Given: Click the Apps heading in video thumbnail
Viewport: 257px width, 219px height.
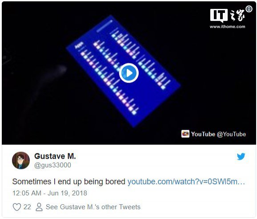Looking at the screenshot, I should coord(79,45).
